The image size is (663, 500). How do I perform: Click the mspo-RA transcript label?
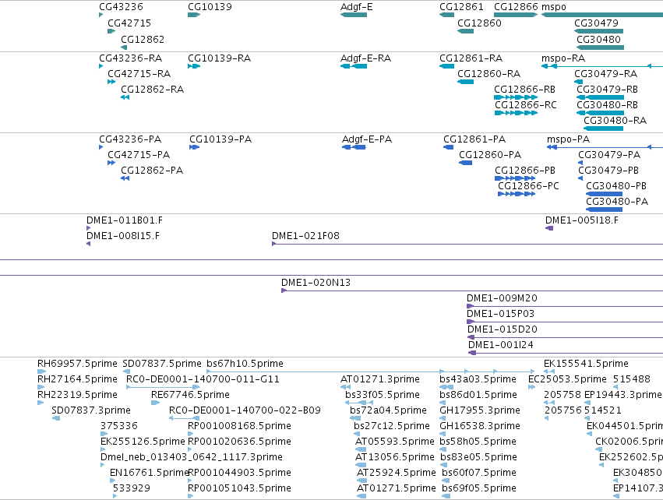click(563, 58)
